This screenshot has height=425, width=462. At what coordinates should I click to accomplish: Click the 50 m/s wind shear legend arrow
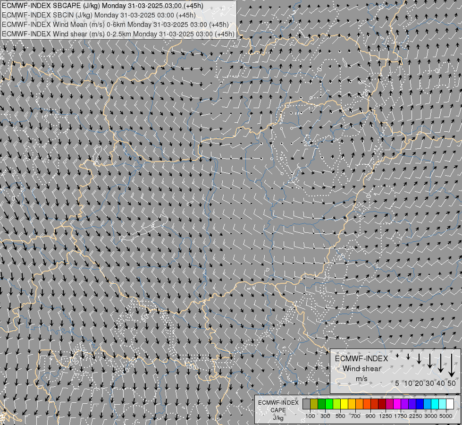pos(452,365)
